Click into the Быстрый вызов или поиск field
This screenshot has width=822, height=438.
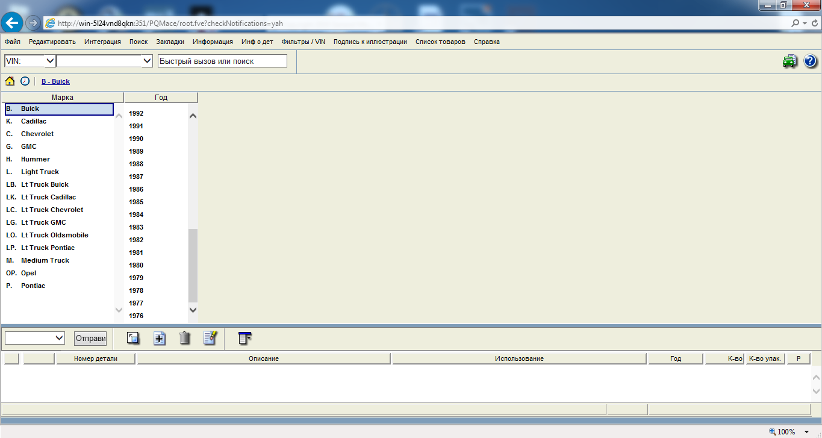point(222,61)
